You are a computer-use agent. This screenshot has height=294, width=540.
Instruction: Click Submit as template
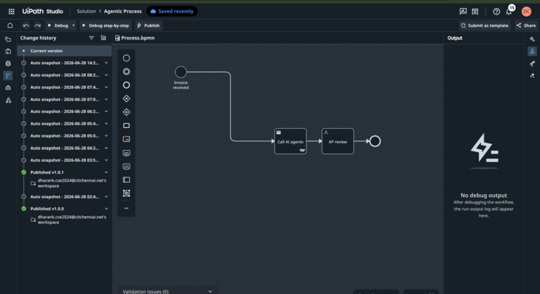[484, 25]
